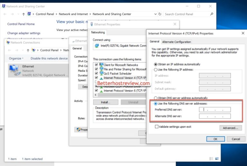Toggle the Validate settings upon exit checkbox
247x166 pixels.
(157, 127)
